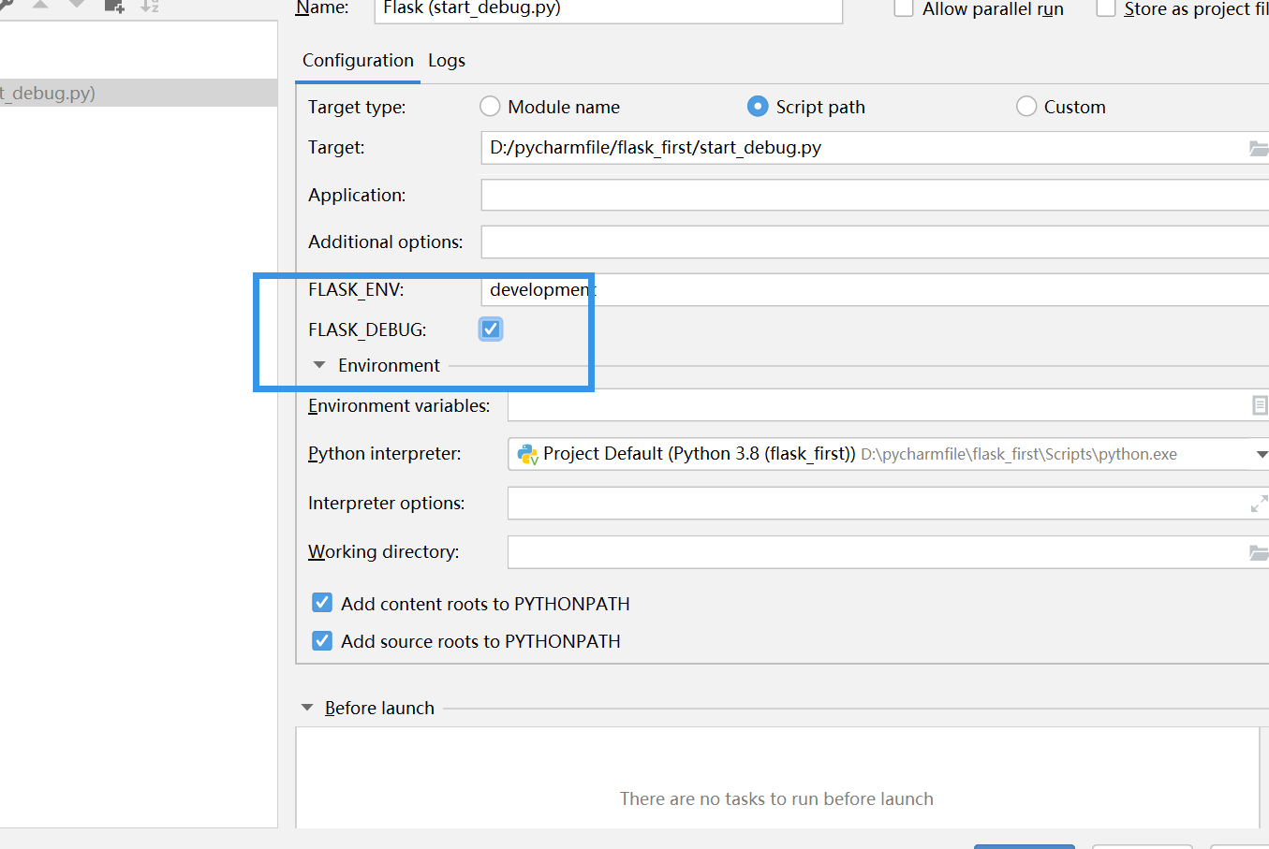Click 'There are no tasks to run before launch' text

point(776,798)
